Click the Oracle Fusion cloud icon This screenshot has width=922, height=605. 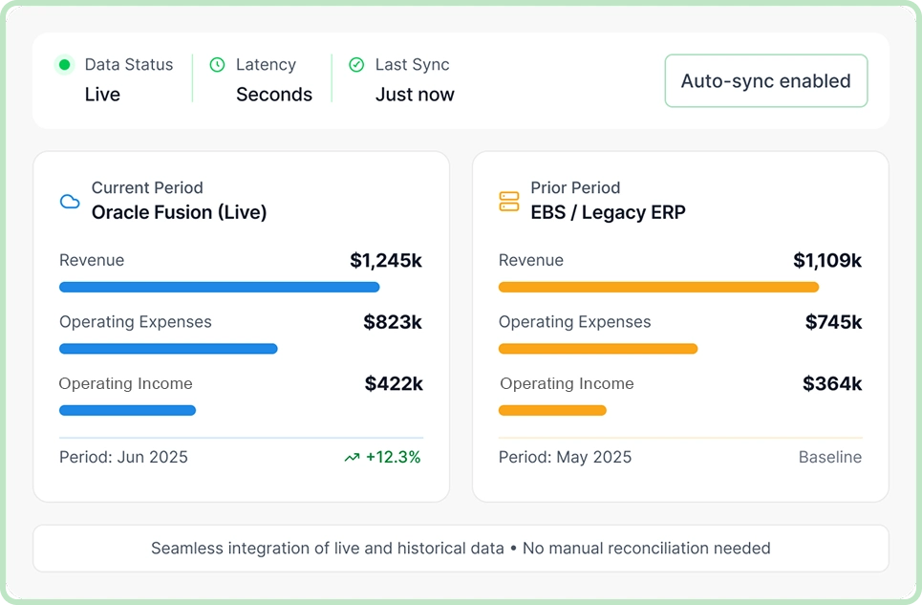pos(70,202)
